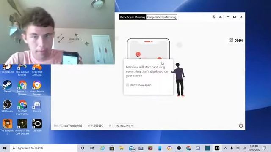
Task: Open Amnesia The Dark Descent shortcut
Action: click(x=22, y=127)
